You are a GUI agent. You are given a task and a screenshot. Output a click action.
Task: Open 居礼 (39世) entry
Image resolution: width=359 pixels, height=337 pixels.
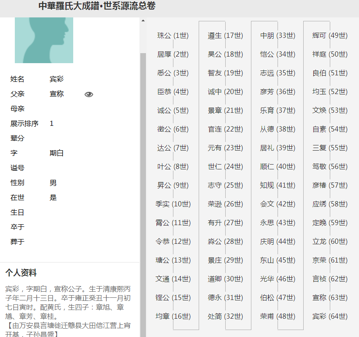pos(278,148)
